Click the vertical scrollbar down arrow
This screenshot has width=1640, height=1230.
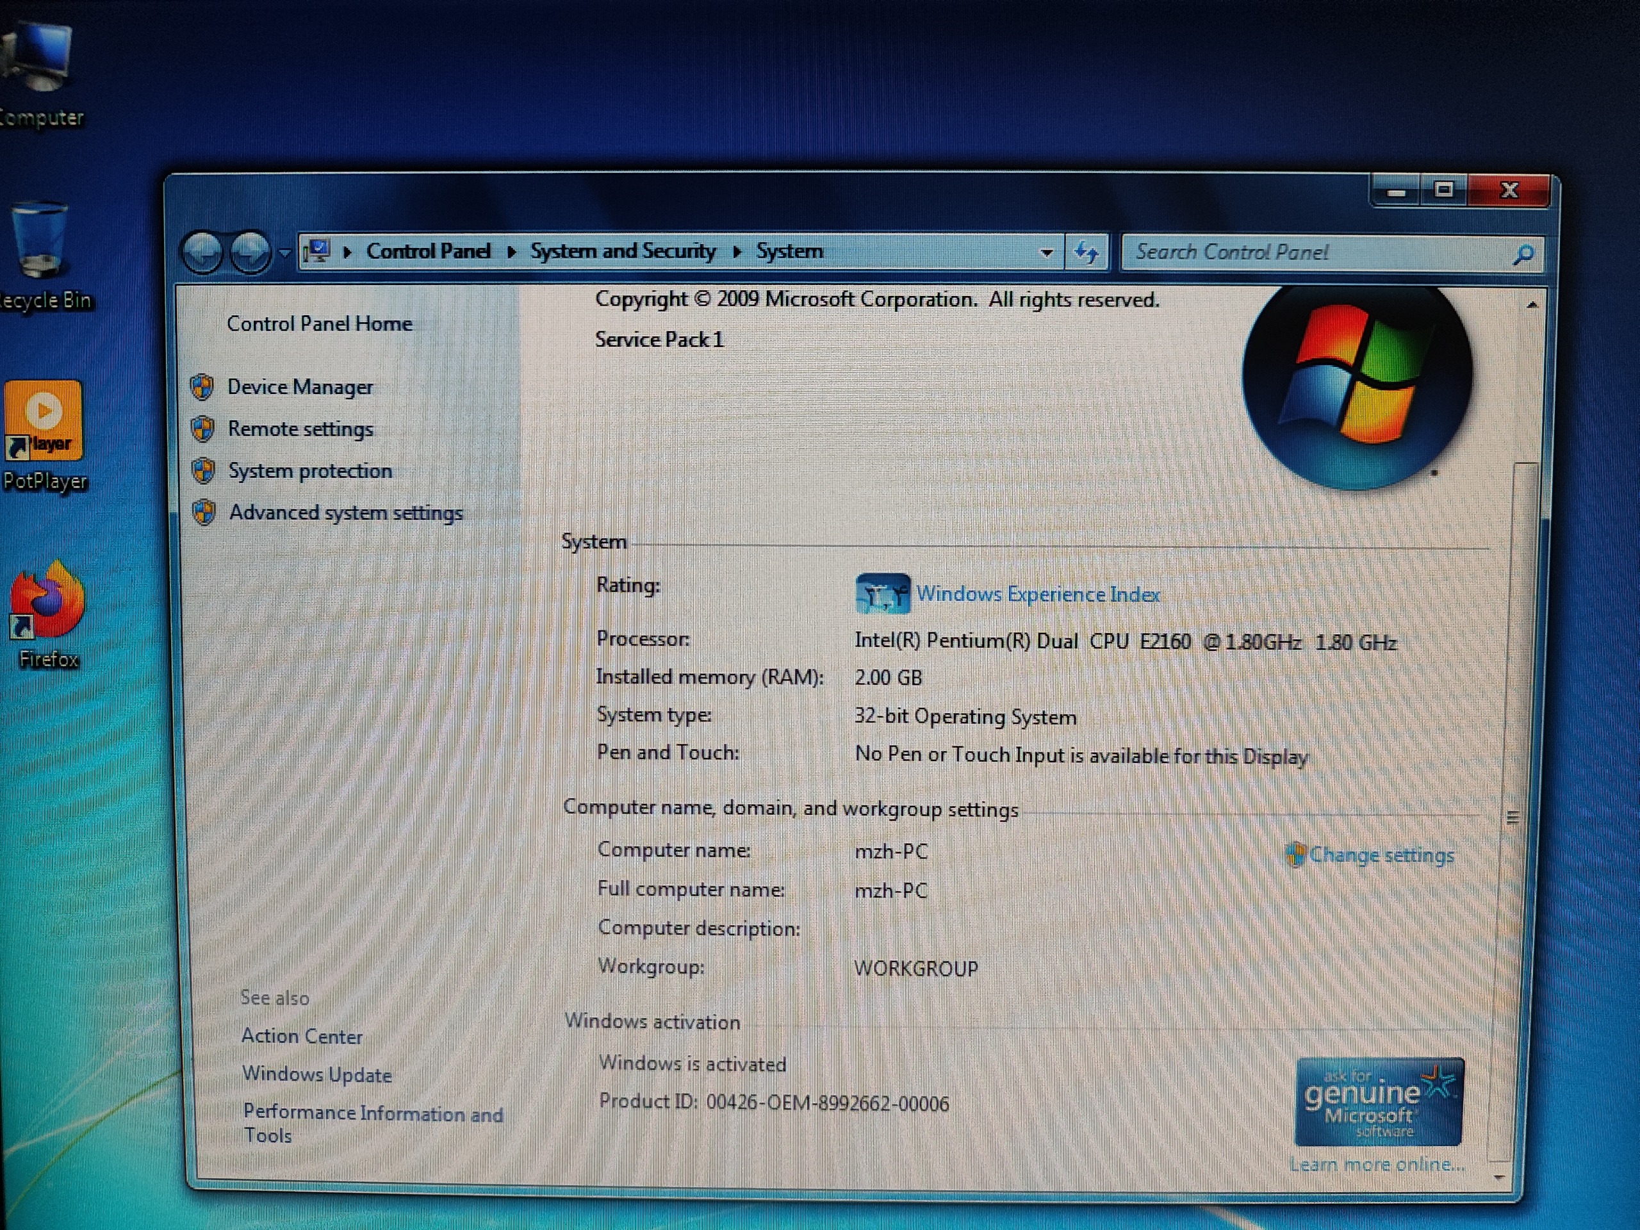pyautogui.click(x=1499, y=1177)
